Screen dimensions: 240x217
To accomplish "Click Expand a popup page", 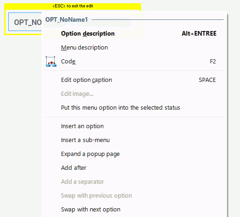I will click(x=134, y=154).
